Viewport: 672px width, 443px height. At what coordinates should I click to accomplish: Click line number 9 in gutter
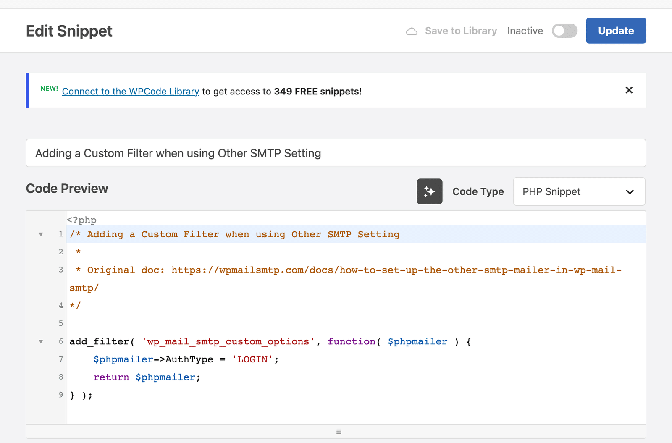tap(61, 395)
